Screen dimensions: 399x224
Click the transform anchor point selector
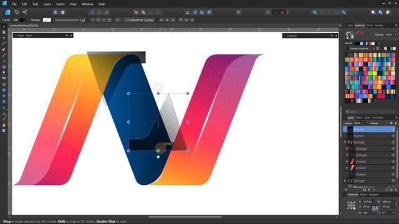(351, 205)
